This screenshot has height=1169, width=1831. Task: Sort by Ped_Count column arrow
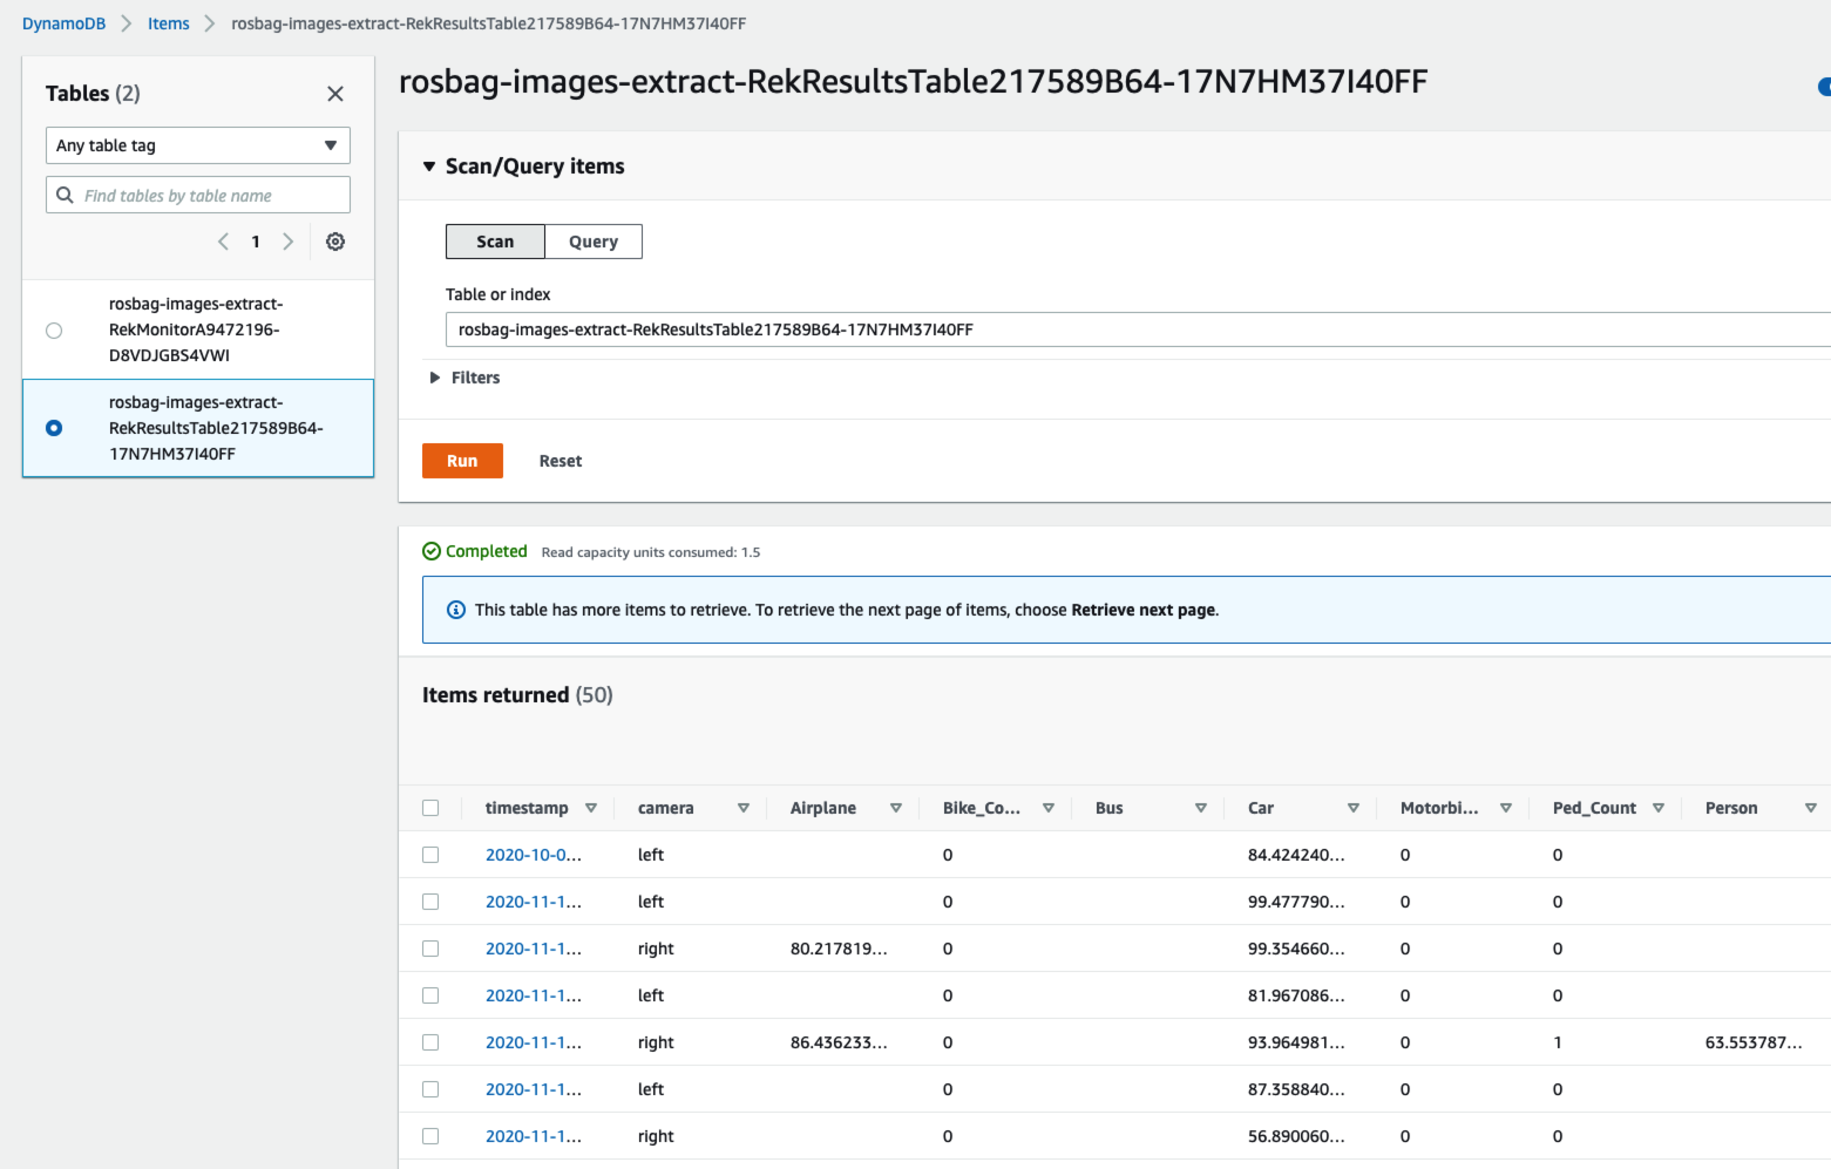[1659, 808]
